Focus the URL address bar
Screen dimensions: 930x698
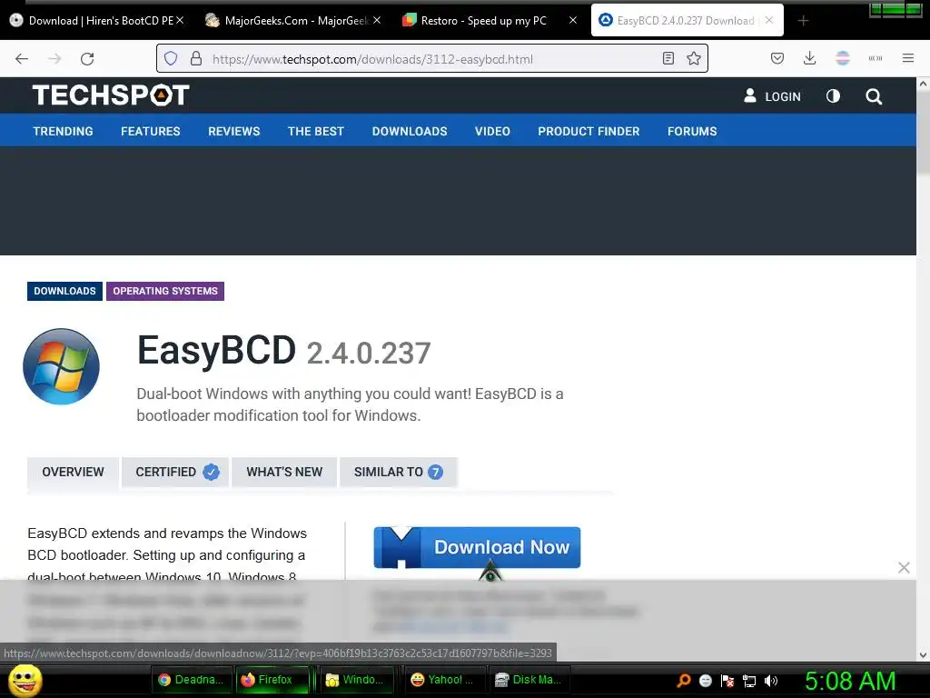[x=431, y=59]
